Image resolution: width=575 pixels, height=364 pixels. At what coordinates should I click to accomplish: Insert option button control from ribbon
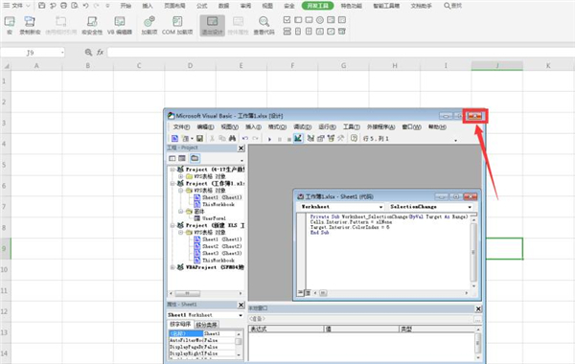[320, 20]
